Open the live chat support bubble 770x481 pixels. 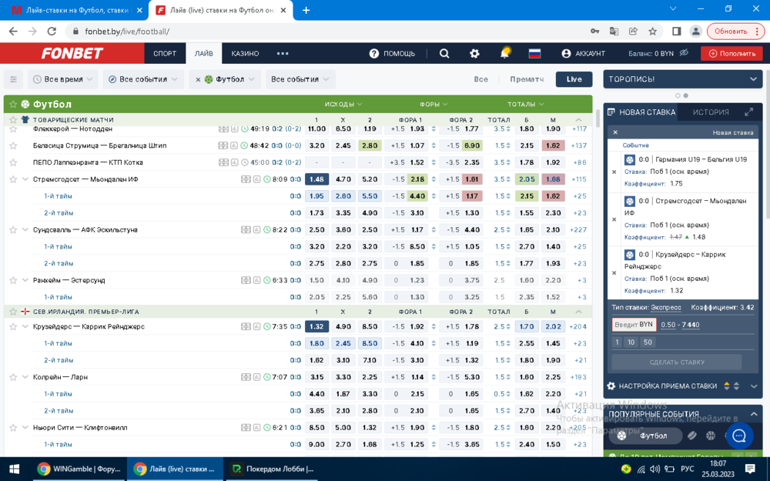click(x=739, y=436)
